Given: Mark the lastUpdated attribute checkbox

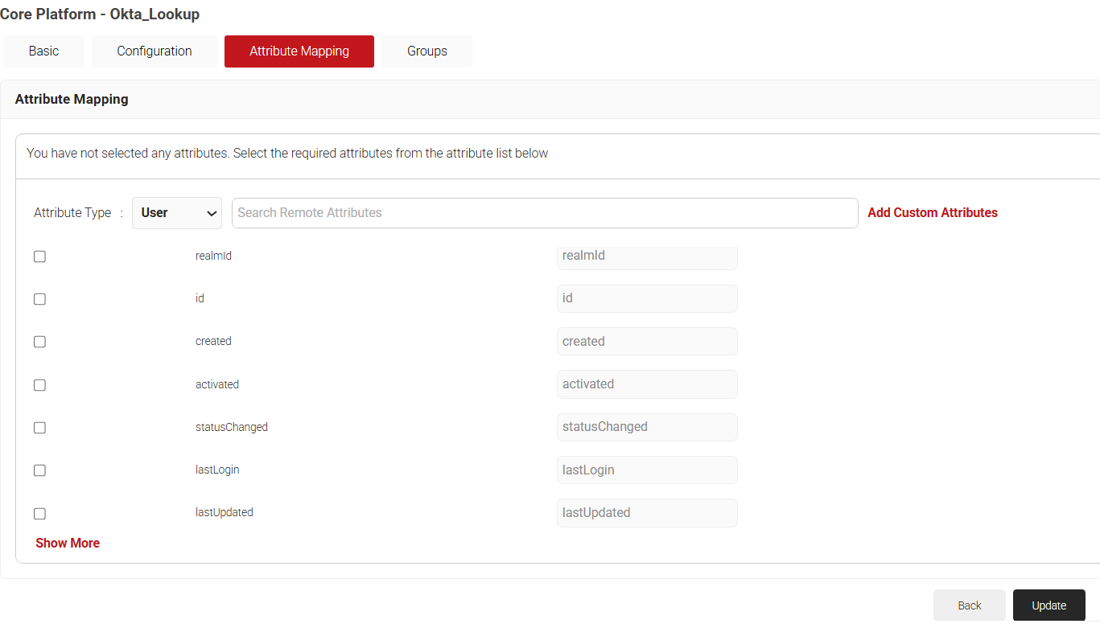Looking at the screenshot, I should point(39,514).
